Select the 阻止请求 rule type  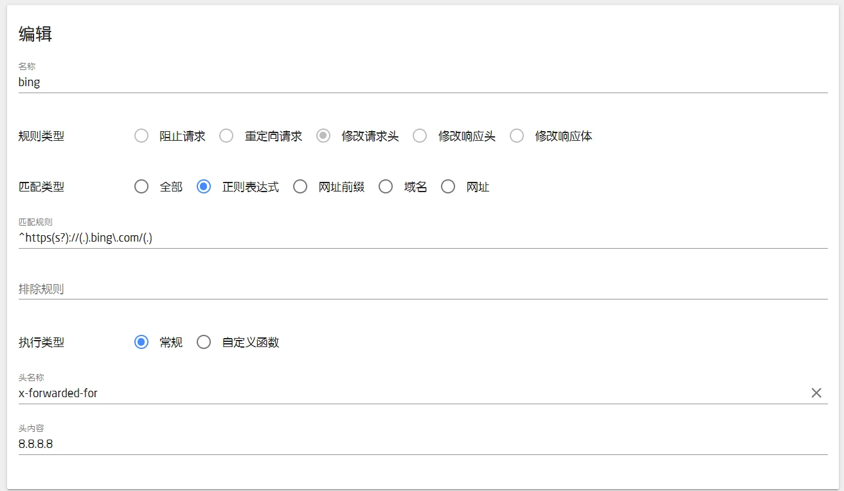(141, 136)
